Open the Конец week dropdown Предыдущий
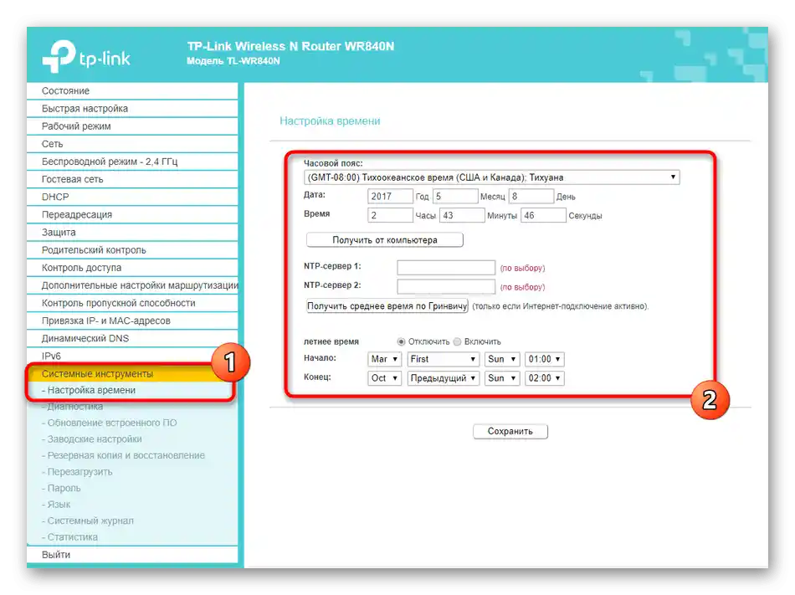795x595 pixels. click(x=444, y=378)
